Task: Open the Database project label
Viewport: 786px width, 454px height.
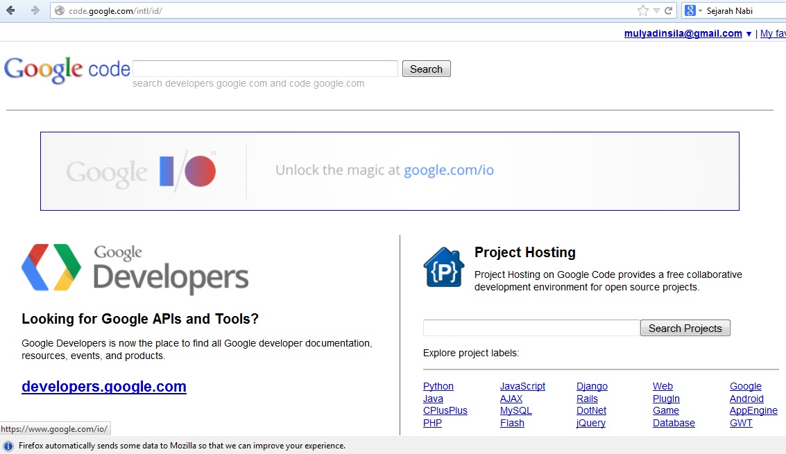Action: [x=674, y=423]
